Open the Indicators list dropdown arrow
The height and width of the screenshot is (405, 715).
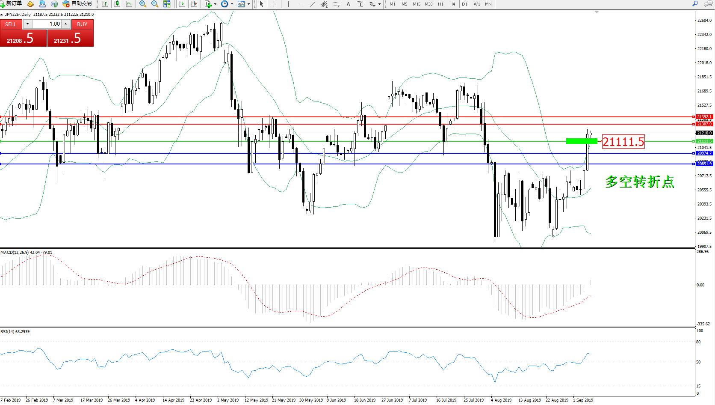(215, 4)
